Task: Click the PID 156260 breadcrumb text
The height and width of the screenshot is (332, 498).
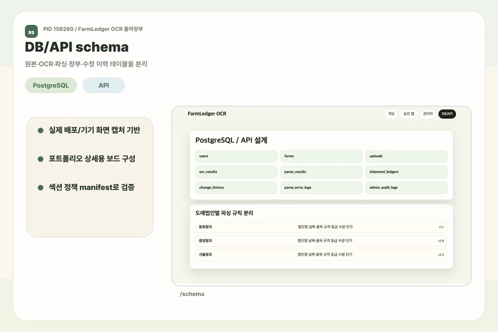Action: click(x=93, y=29)
